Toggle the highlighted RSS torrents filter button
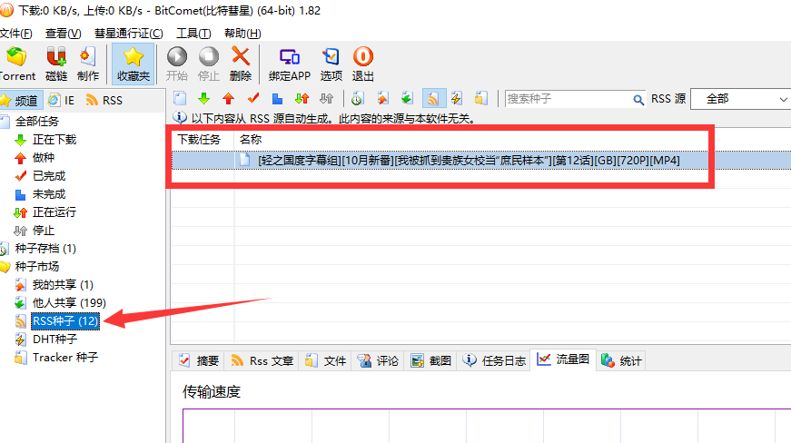 pyautogui.click(x=433, y=98)
